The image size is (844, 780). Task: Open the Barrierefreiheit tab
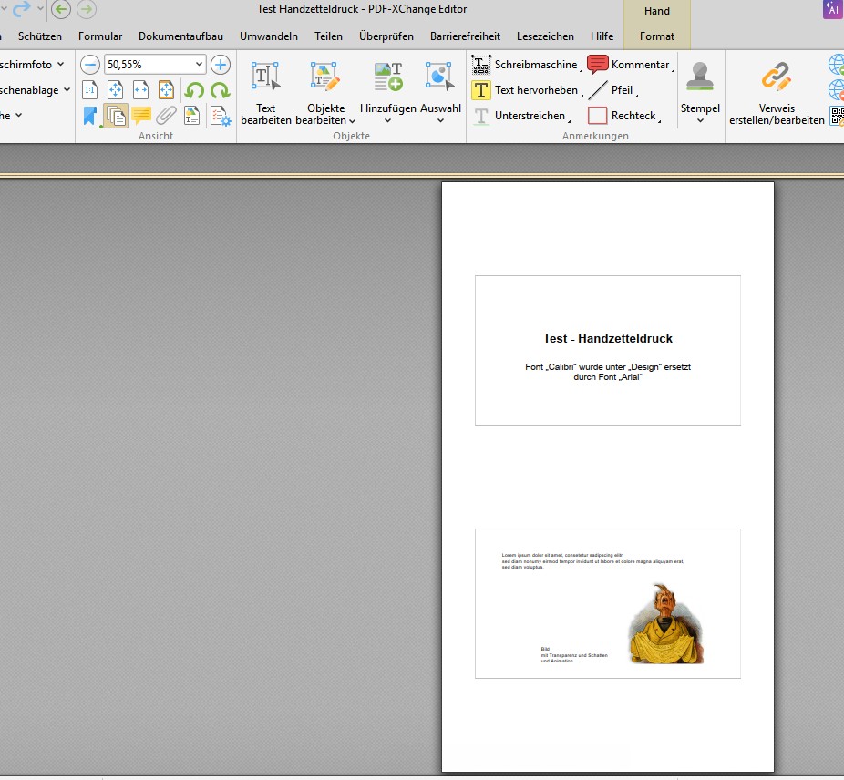coord(465,36)
